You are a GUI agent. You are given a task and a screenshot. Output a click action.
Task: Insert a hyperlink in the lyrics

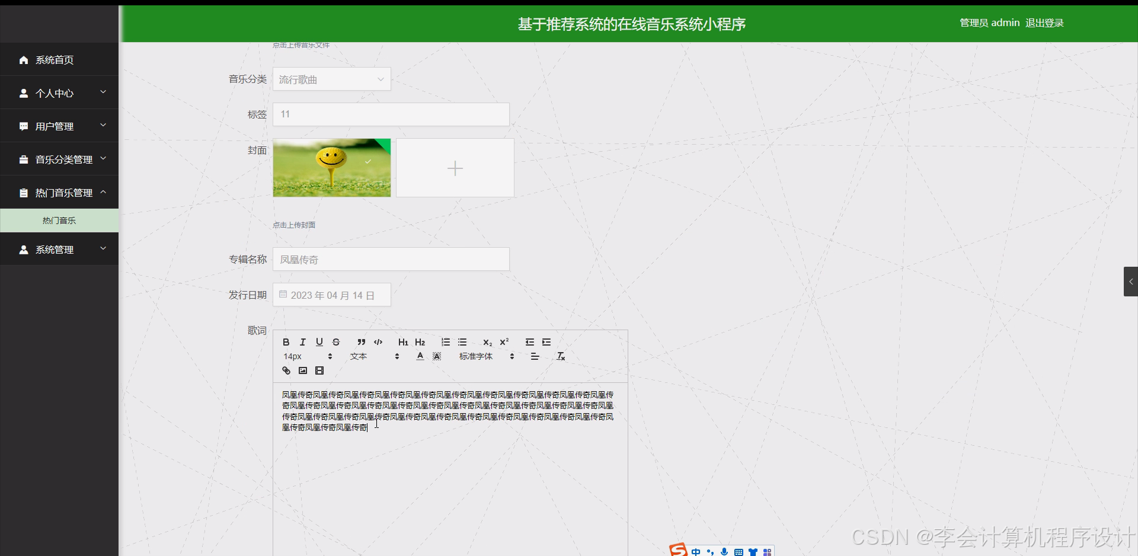(x=286, y=370)
